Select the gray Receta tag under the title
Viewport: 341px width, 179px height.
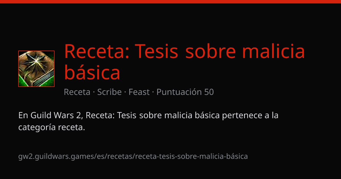[x=77, y=92]
